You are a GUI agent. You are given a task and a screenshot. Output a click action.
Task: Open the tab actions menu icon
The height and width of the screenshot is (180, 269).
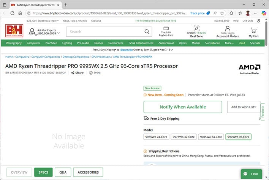pos(5,5)
